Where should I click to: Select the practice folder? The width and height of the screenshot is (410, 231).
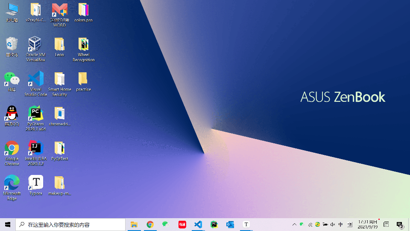click(83, 81)
